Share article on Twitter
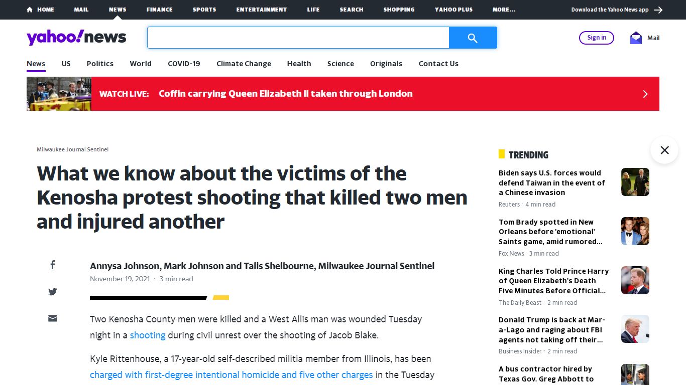The width and height of the screenshot is (686, 385). click(x=53, y=292)
